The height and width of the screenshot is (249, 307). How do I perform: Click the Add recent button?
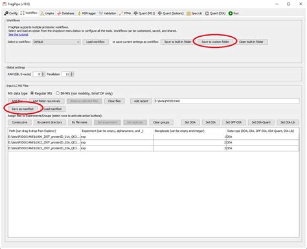pyautogui.click(x=141, y=101)
